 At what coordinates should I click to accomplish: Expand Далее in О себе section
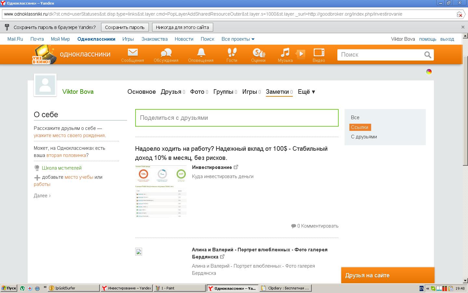click(42, 196)
